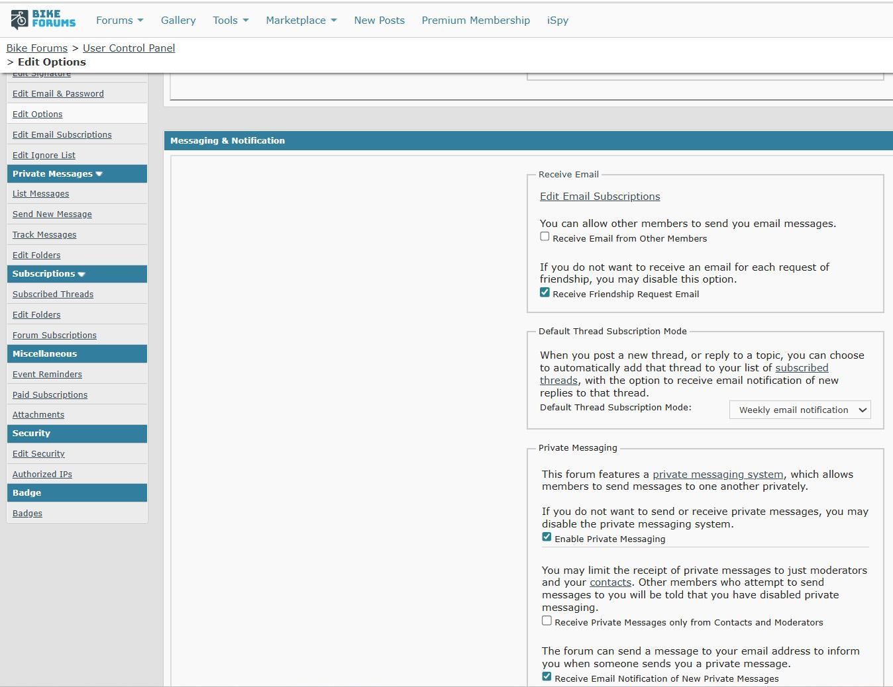Open Send New Message in sidebar

pos(52,214)
